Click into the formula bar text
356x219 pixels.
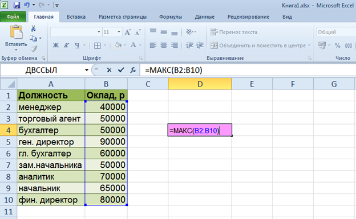[173, 70]
